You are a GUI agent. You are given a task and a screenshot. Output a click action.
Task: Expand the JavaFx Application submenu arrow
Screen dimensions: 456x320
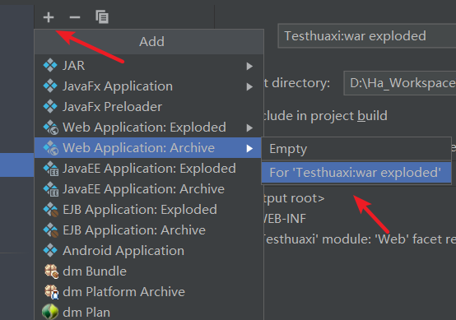(x=249, y=86)
